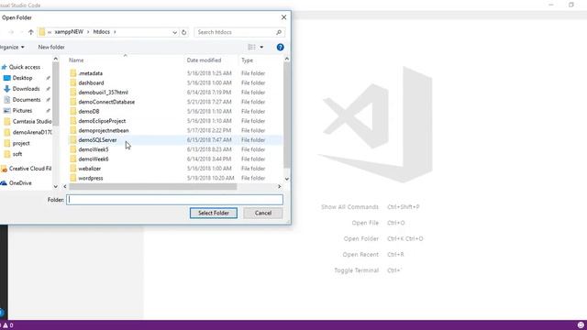587x330 pixels.
Task: Click the folder icon of dashboard
Action: click(x=73, y=82)
